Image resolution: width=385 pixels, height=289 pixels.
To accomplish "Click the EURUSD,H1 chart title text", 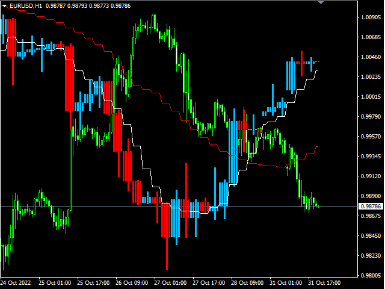I will pyautogui.click(x=26, y=5).
